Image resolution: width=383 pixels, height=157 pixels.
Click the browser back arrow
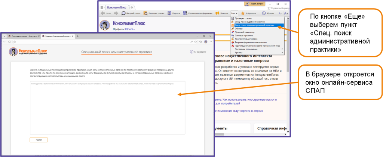click(x=4, y=42)
